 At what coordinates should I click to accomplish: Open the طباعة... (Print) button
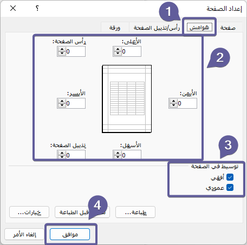coord(135,212)
